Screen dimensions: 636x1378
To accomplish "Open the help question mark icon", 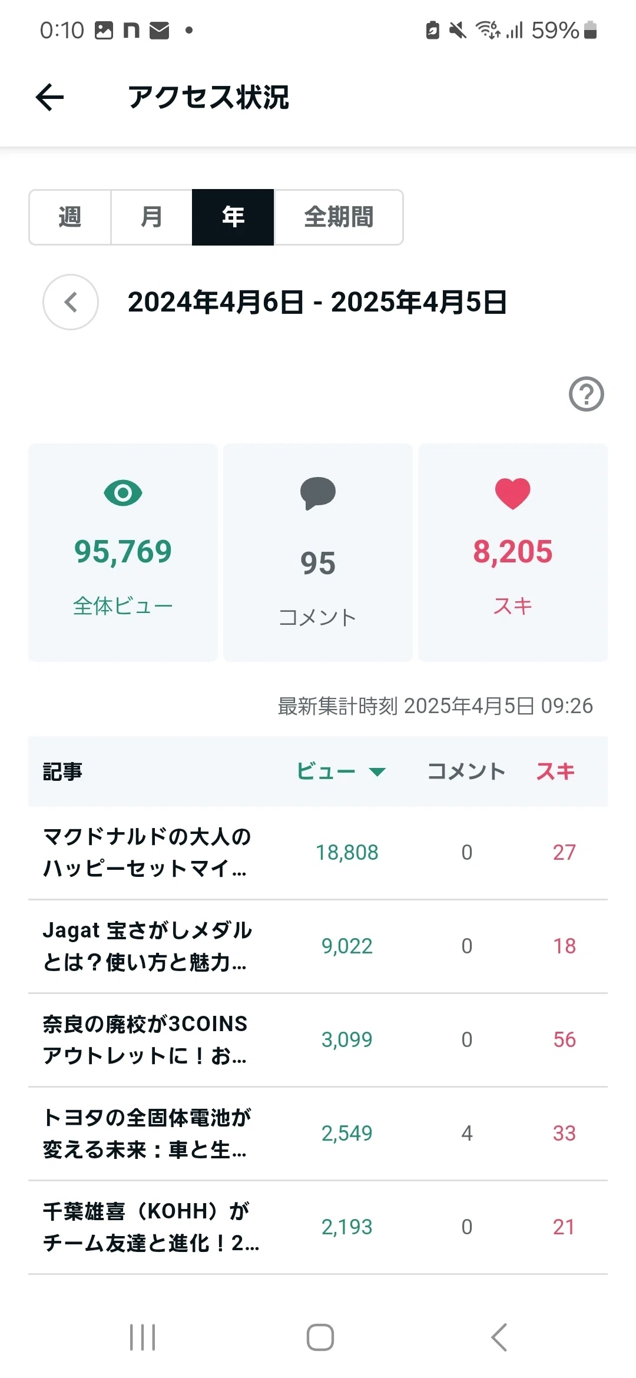I will 586,394.
